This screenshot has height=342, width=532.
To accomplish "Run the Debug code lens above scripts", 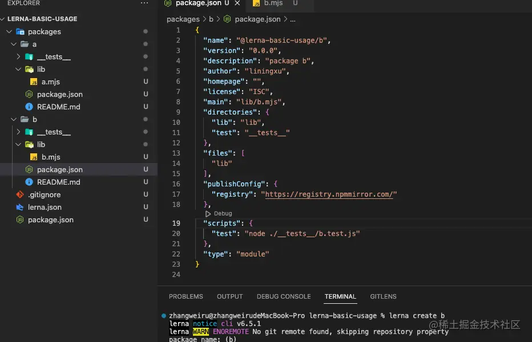I will 223,214.
